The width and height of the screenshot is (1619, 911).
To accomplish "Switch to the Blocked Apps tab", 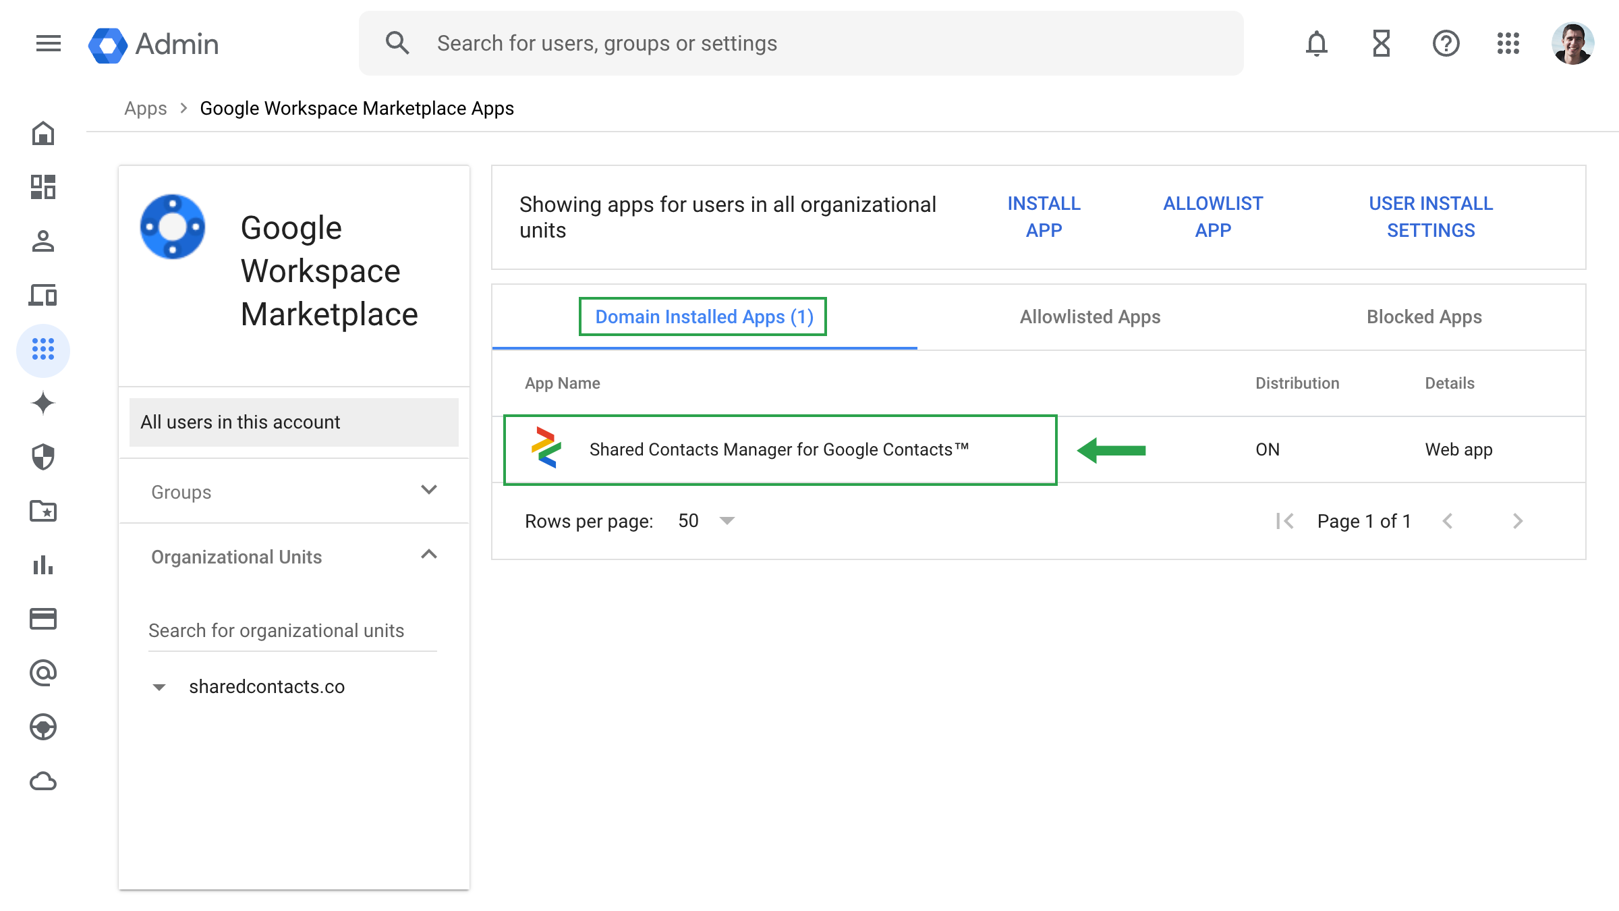I will click(1424, 316).
